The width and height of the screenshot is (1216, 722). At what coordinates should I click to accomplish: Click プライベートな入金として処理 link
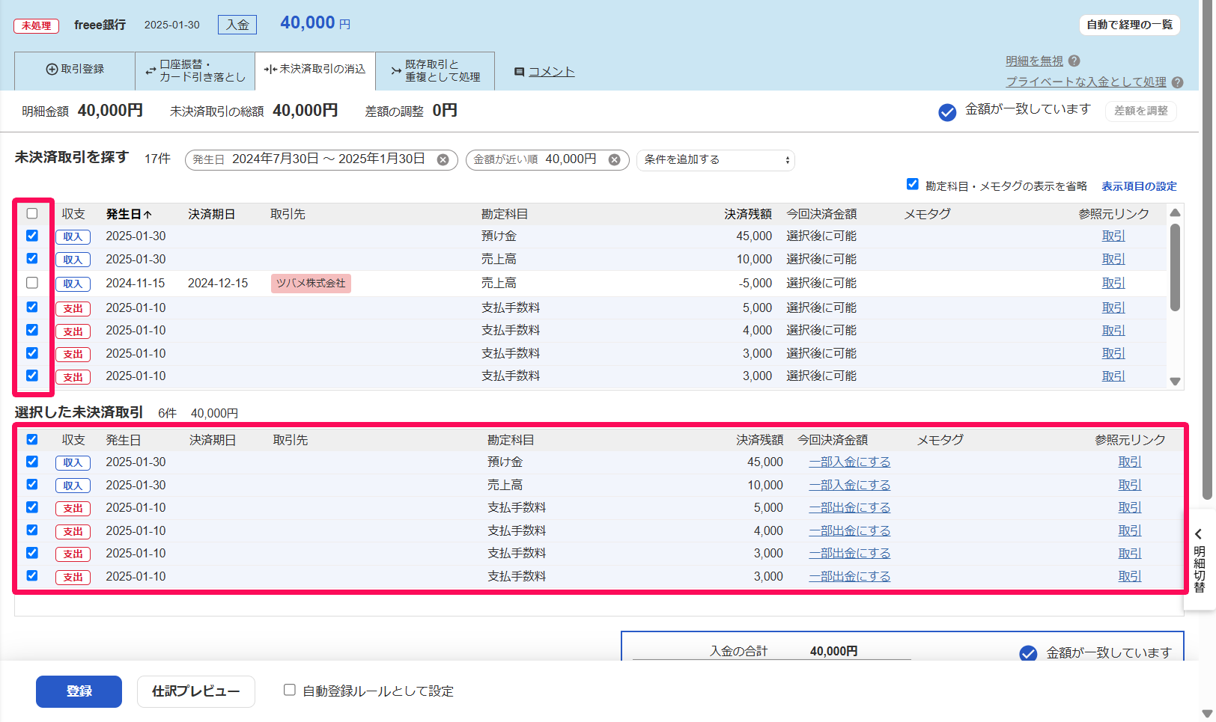point(1086,82)
